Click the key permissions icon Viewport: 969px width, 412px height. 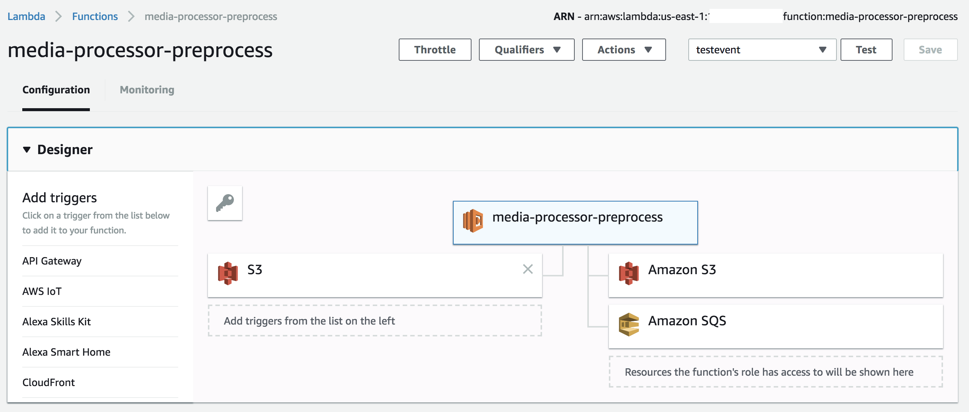[x=225, y=203]
